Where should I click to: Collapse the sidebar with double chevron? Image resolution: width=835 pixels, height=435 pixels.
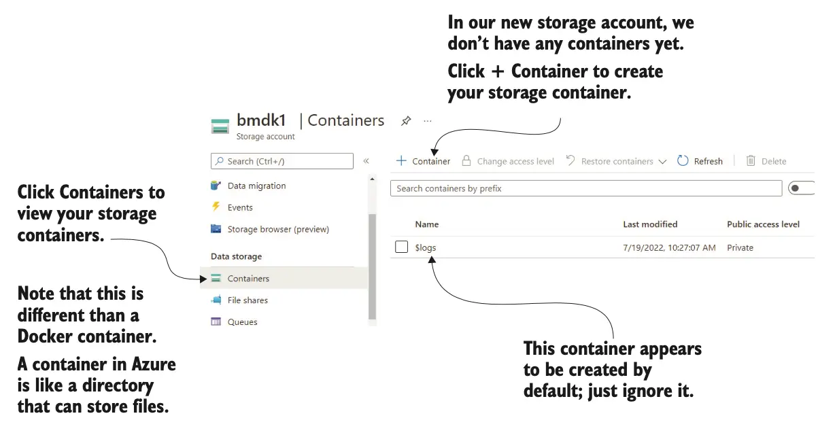coord(366,161)
